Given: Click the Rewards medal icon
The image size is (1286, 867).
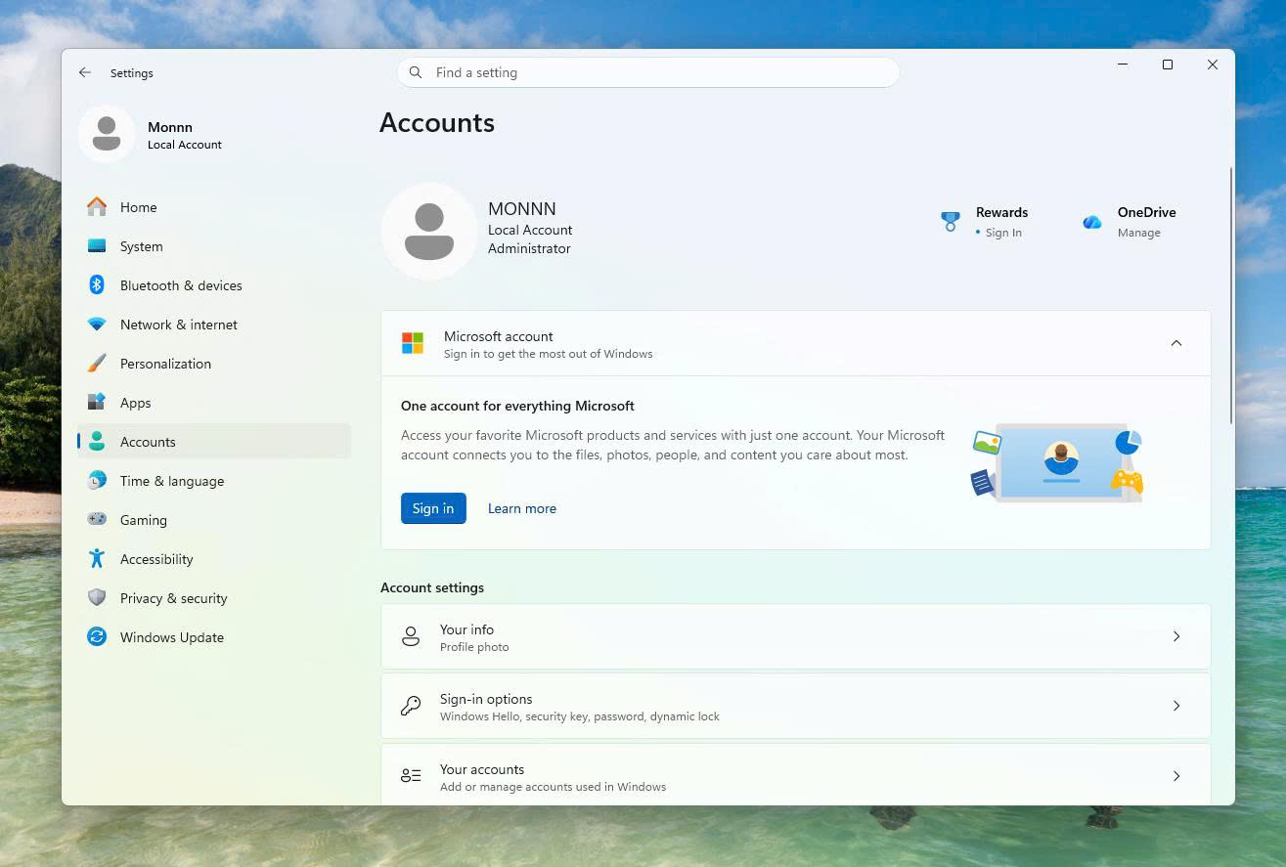Looking at the screenshot, I should (x=951, y=222).
